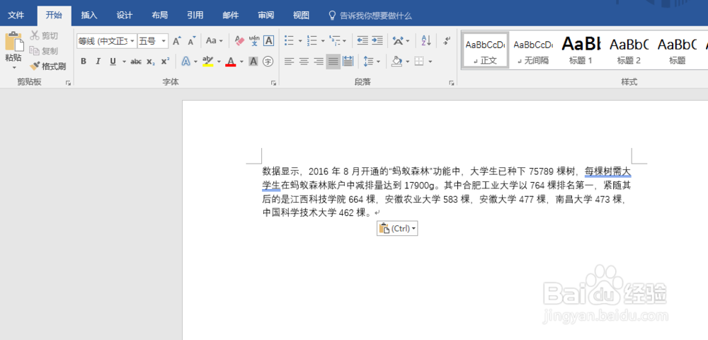The height and width of the screenshot is (340, 708).
Task: Increase font size with the grow icon
Action: (176, 41)
